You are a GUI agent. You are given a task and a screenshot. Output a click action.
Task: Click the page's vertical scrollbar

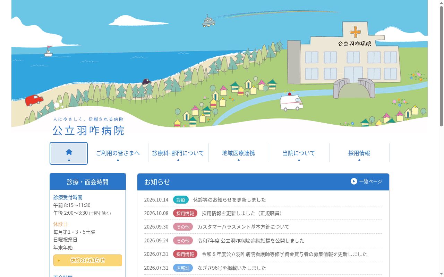point(441,66)
